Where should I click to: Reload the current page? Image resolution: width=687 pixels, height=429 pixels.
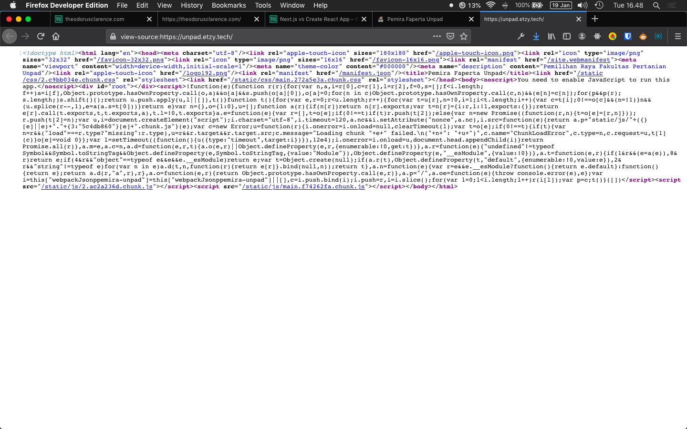point(41,36)
